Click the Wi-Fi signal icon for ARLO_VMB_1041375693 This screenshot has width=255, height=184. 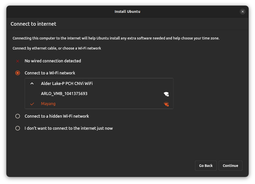click(x=166, y=94)
